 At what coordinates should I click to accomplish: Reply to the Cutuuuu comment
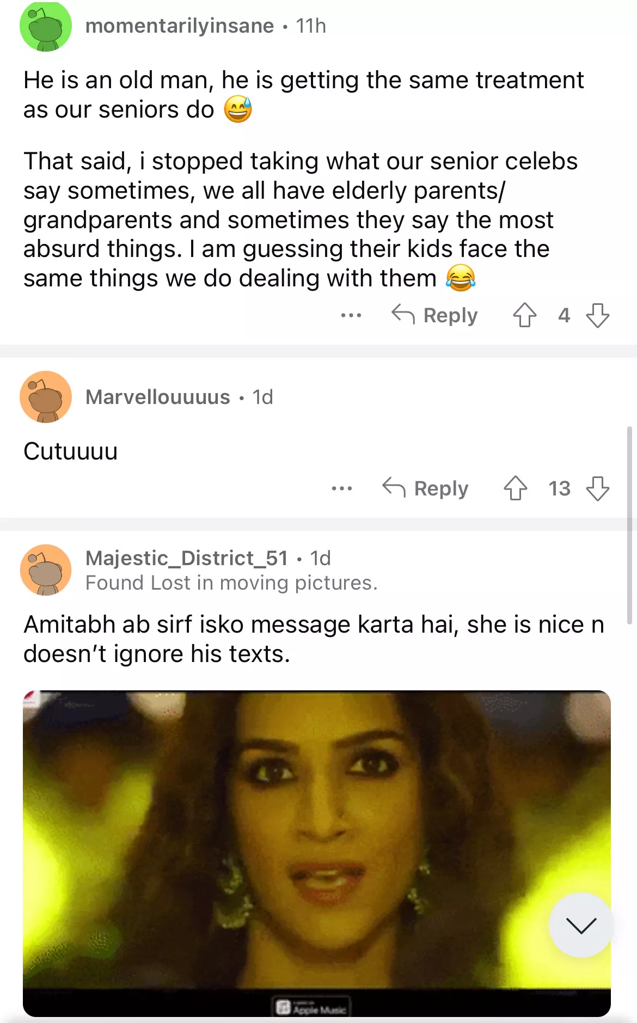click(x=425, y=488)
